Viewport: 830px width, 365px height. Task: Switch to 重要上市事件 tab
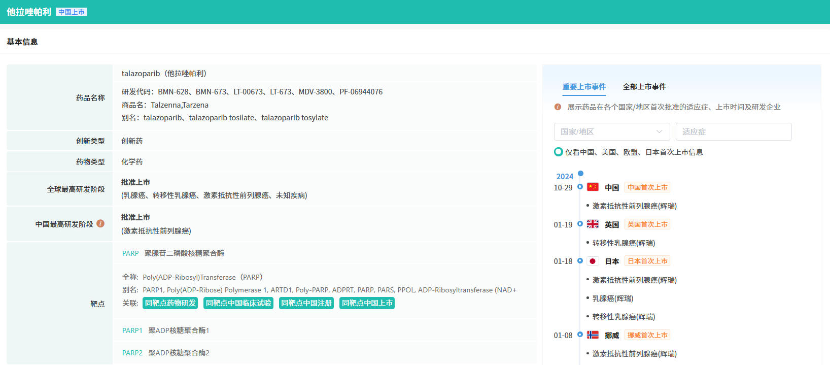584,87
